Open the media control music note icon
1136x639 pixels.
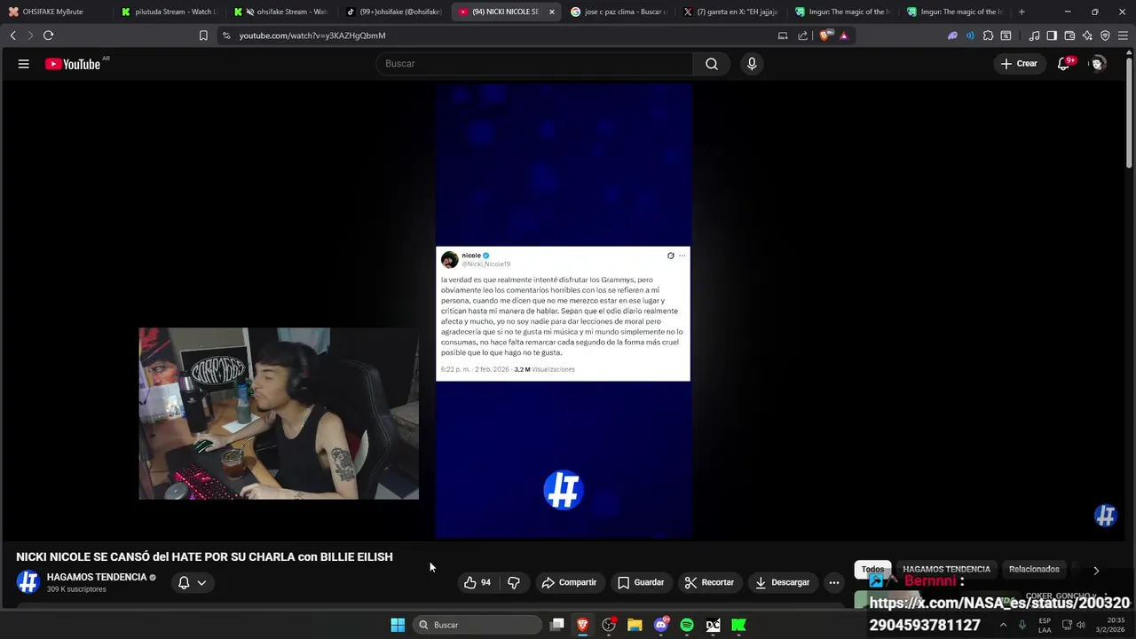click(1034, 35)
